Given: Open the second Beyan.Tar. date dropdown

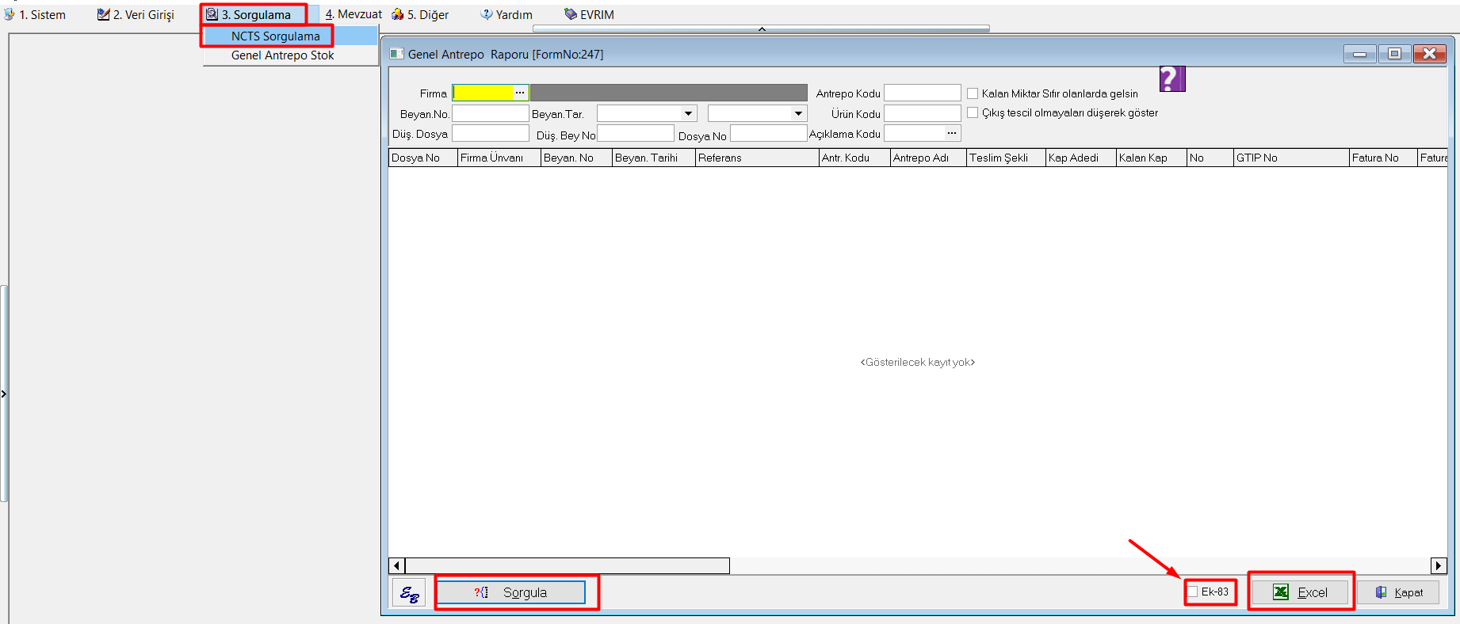Looking at the screenshot, I should 798,113.
